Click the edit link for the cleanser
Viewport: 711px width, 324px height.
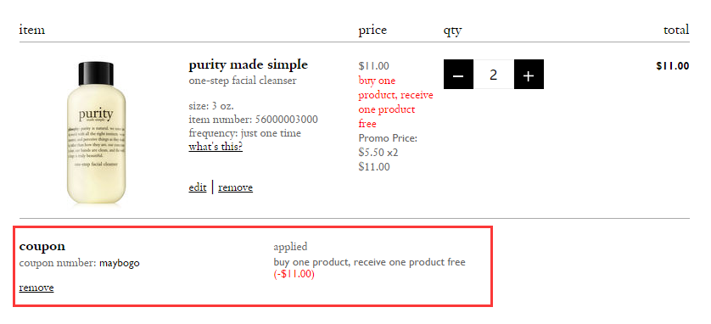click(197, 187)
